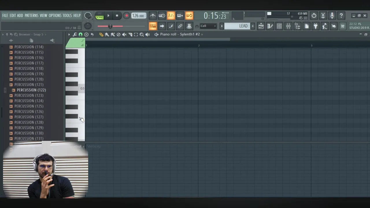Add new pattern with plus button

pos(252,26)
